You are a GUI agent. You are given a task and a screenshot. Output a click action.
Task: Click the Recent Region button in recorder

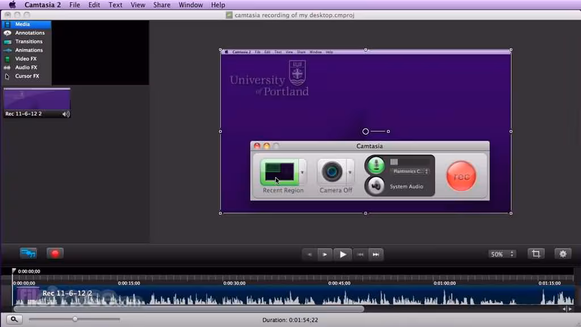point(279,173)
